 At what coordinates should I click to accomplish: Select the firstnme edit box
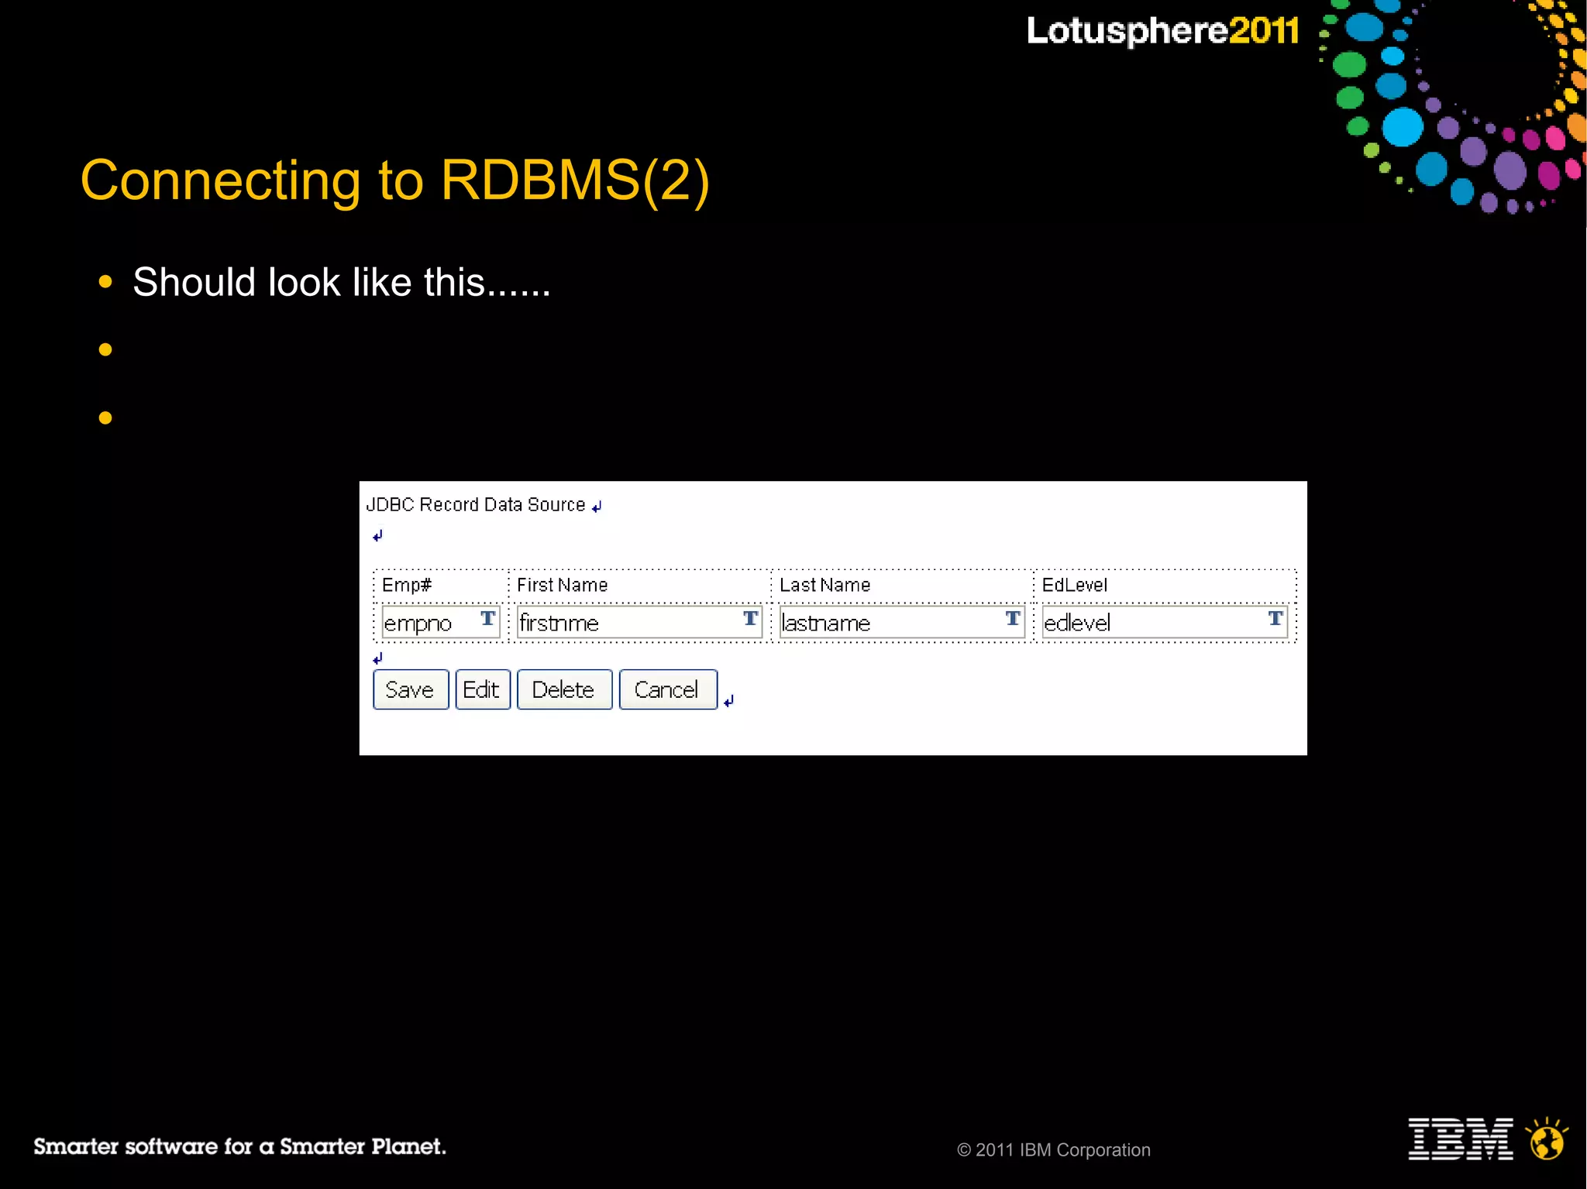pos(639,622)
